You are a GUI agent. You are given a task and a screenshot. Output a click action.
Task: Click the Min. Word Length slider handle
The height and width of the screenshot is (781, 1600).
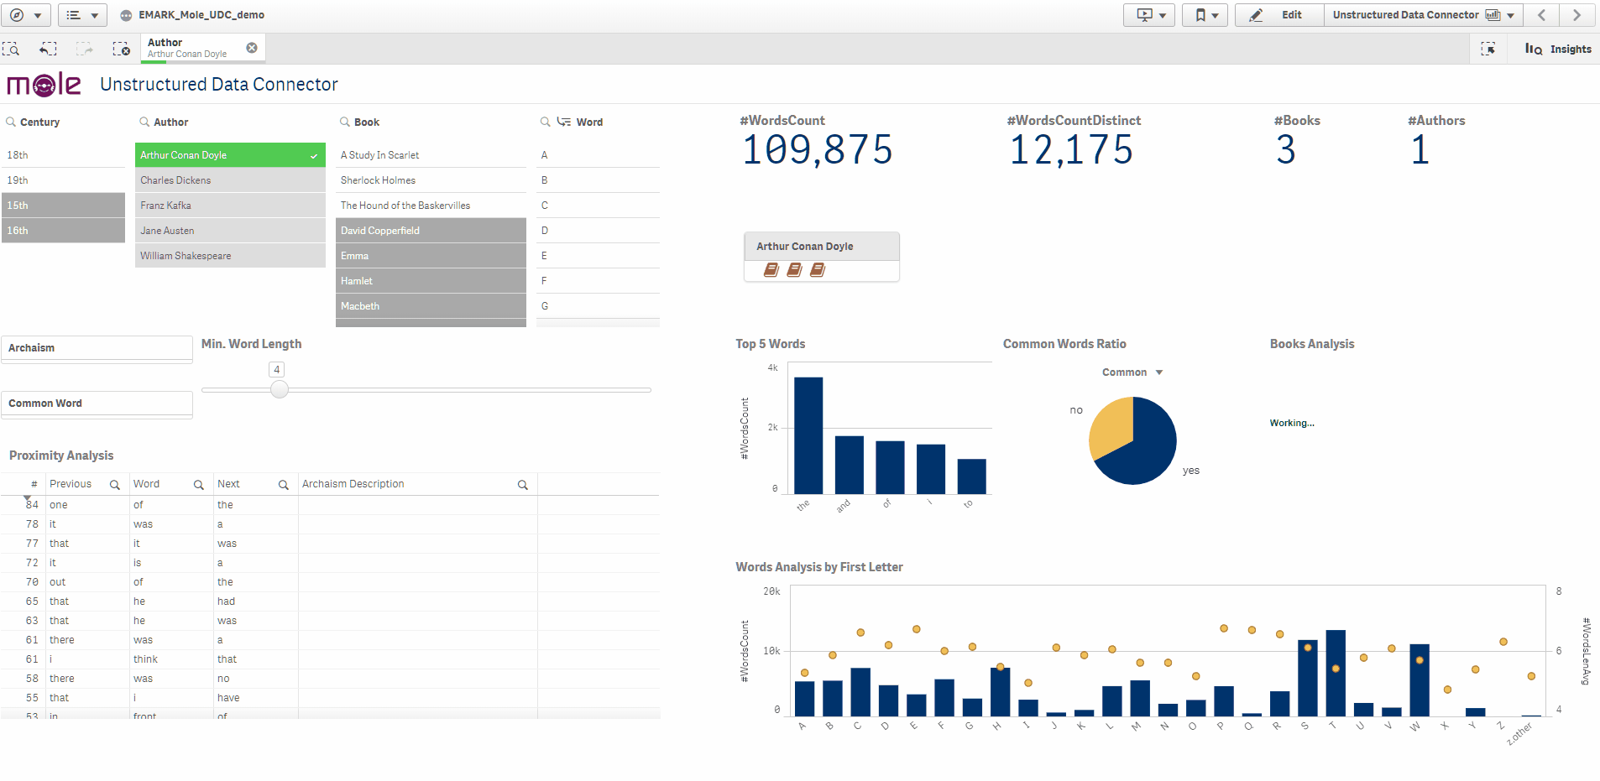pos(280,389)
